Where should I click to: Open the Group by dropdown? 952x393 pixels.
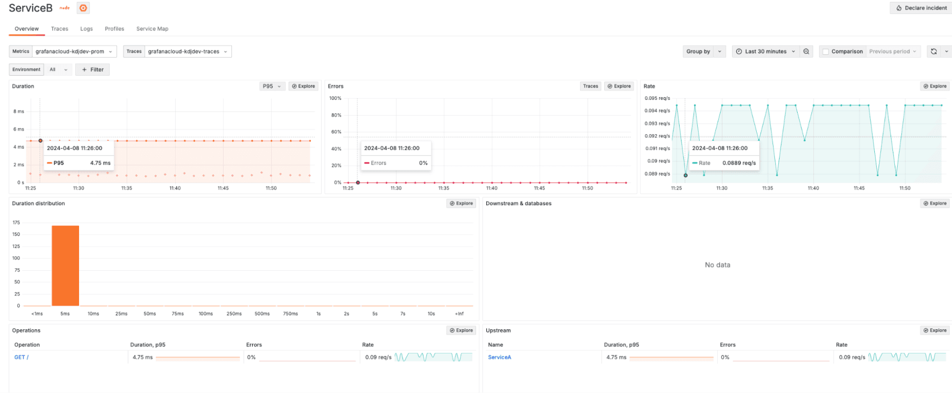click(x=704, y=51)
